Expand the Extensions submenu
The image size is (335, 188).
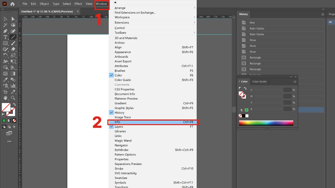click(x=153, y=23)
